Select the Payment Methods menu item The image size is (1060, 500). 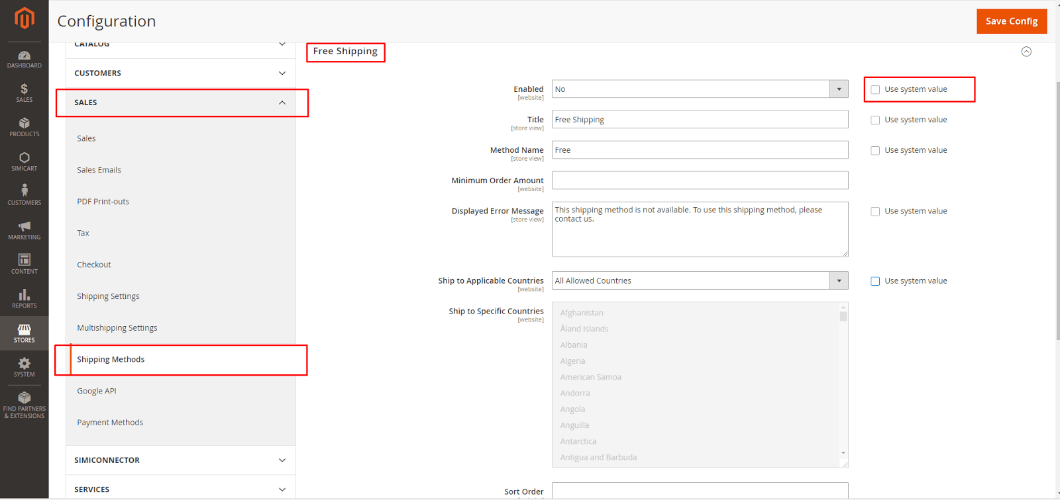(110, 423)
